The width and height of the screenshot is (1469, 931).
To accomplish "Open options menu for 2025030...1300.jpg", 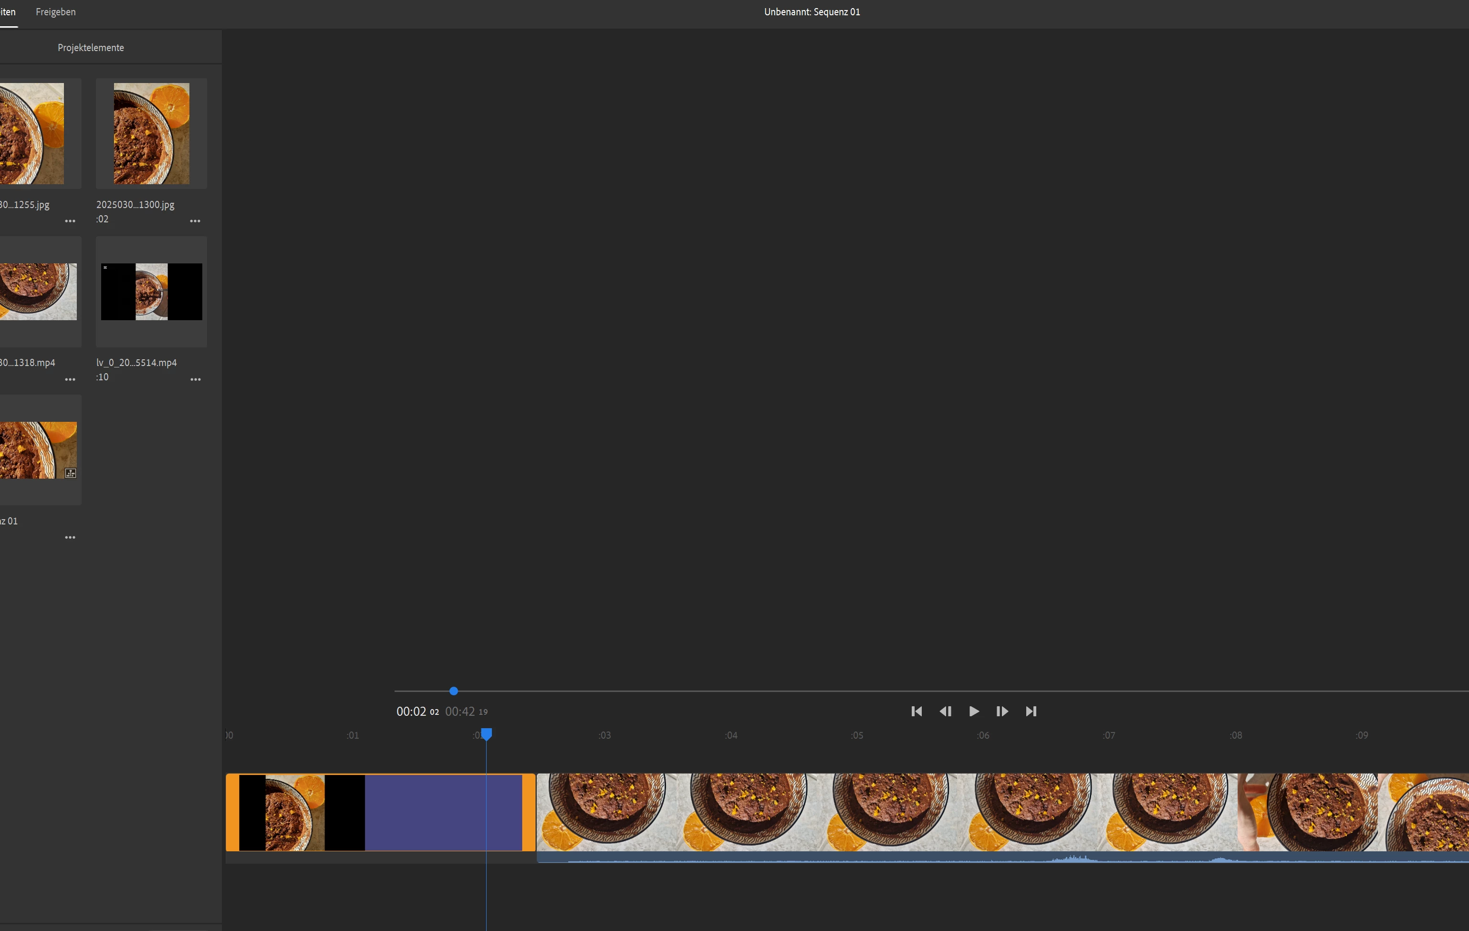I will (195, 221).
